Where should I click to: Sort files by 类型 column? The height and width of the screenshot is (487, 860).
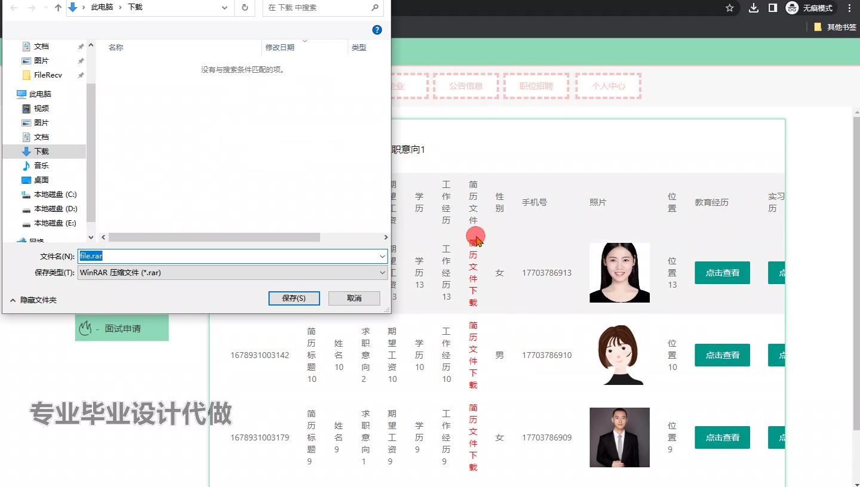(359, 48)
